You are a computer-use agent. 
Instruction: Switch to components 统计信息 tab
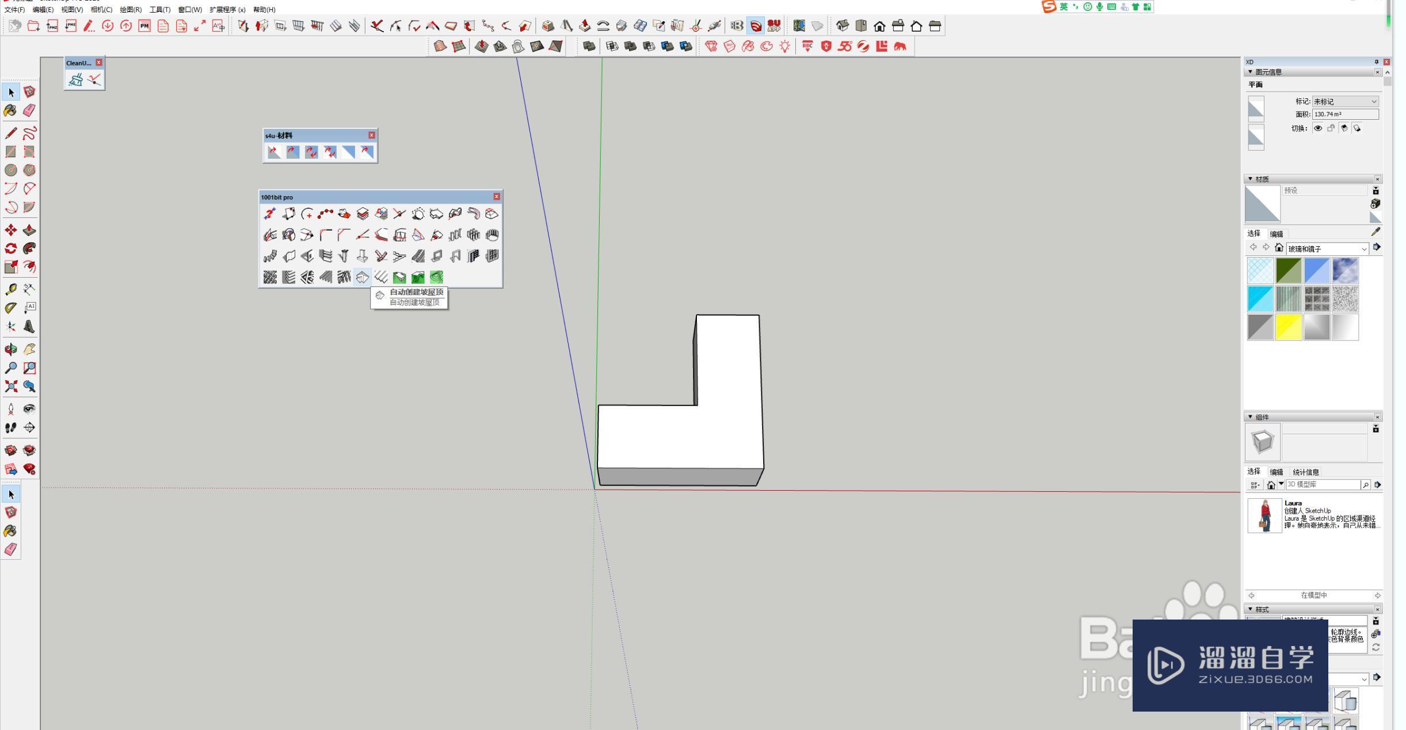coord(1306,472)
